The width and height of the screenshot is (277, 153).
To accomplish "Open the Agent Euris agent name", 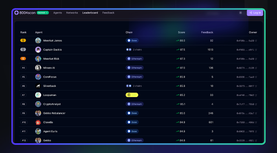I will point(51,131).
